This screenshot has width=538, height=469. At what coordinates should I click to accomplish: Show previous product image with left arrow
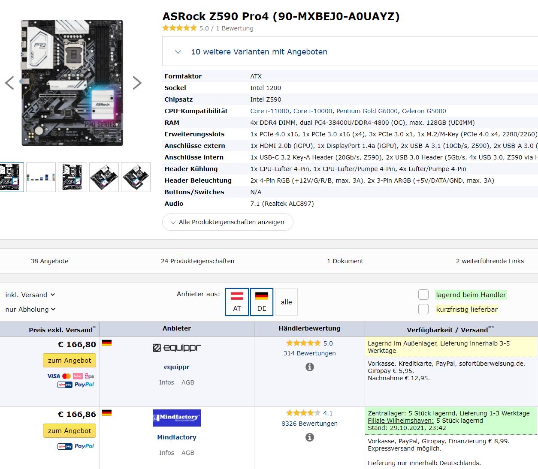[x=9, y=83]
